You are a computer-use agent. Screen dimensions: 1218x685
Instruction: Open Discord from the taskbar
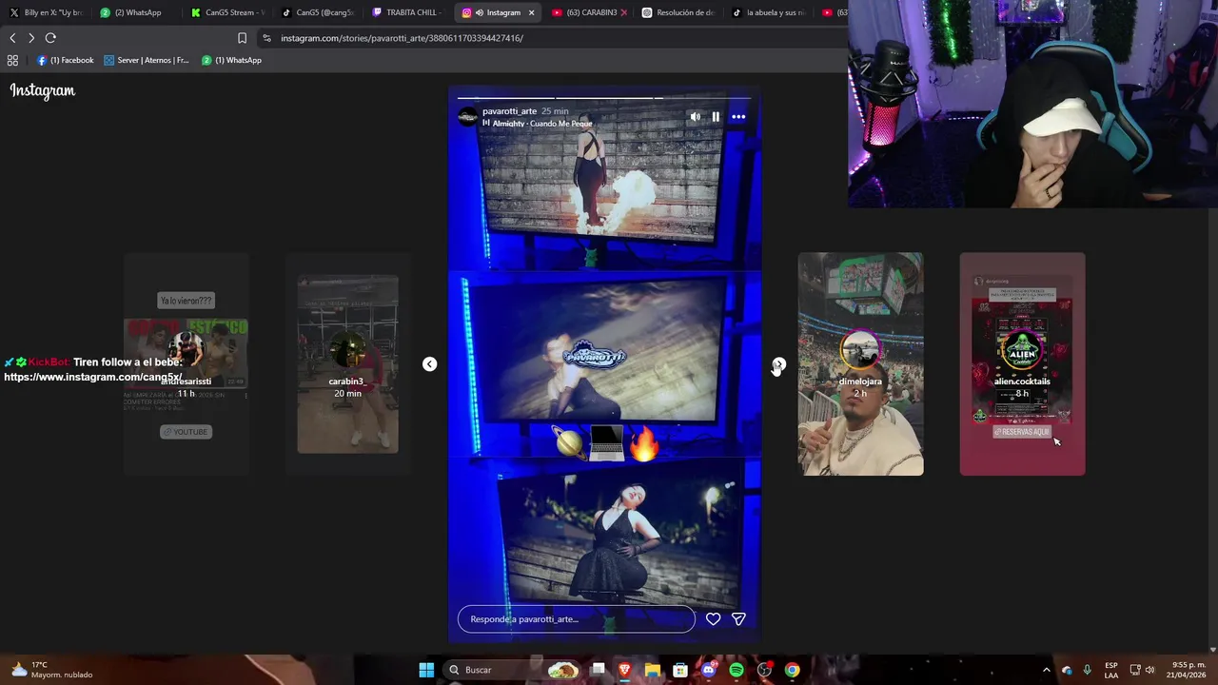(x=708, y=670)
